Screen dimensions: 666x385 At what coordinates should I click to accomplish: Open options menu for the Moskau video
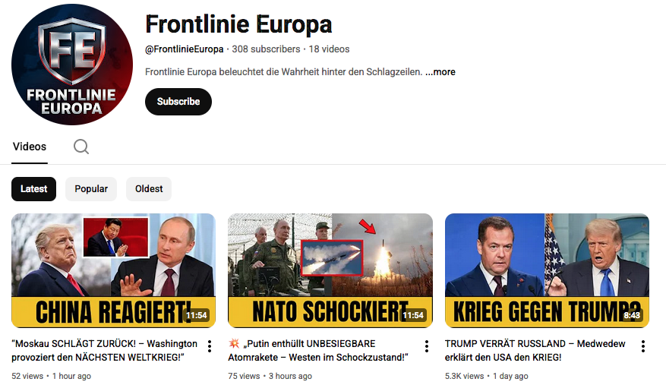(210, 347)
